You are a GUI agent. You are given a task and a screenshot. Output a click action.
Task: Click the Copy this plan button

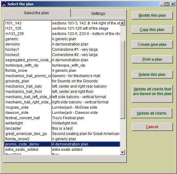point(152,30)
